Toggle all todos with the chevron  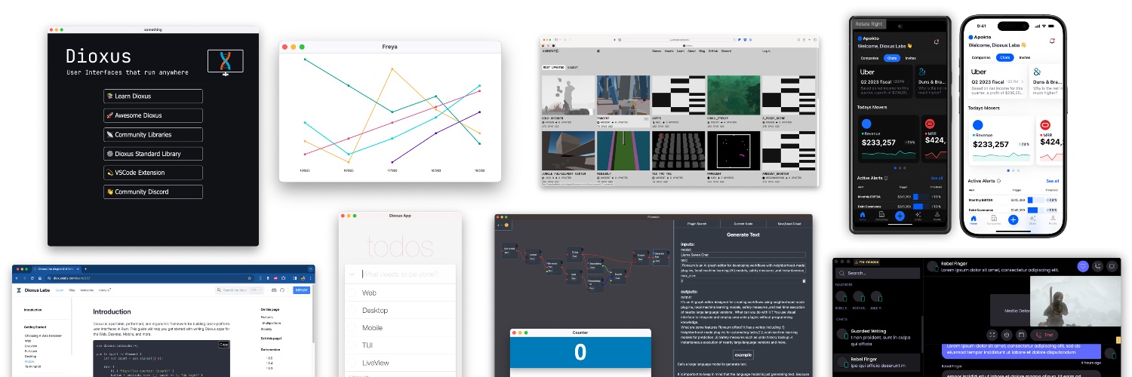352,274
